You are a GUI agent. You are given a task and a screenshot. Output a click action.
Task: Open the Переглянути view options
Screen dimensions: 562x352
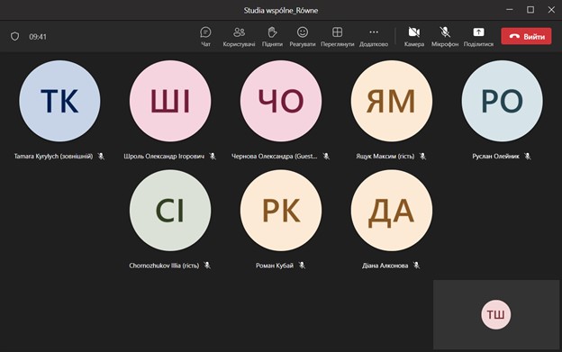click(x=337, y=37)
